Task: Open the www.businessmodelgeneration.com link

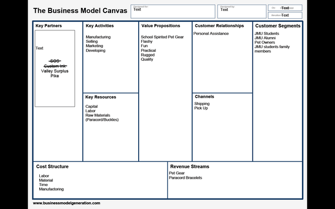Action: (x=66, y=203)
